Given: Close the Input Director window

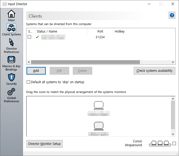Looking at the screenshot, I should pos(173,4).
